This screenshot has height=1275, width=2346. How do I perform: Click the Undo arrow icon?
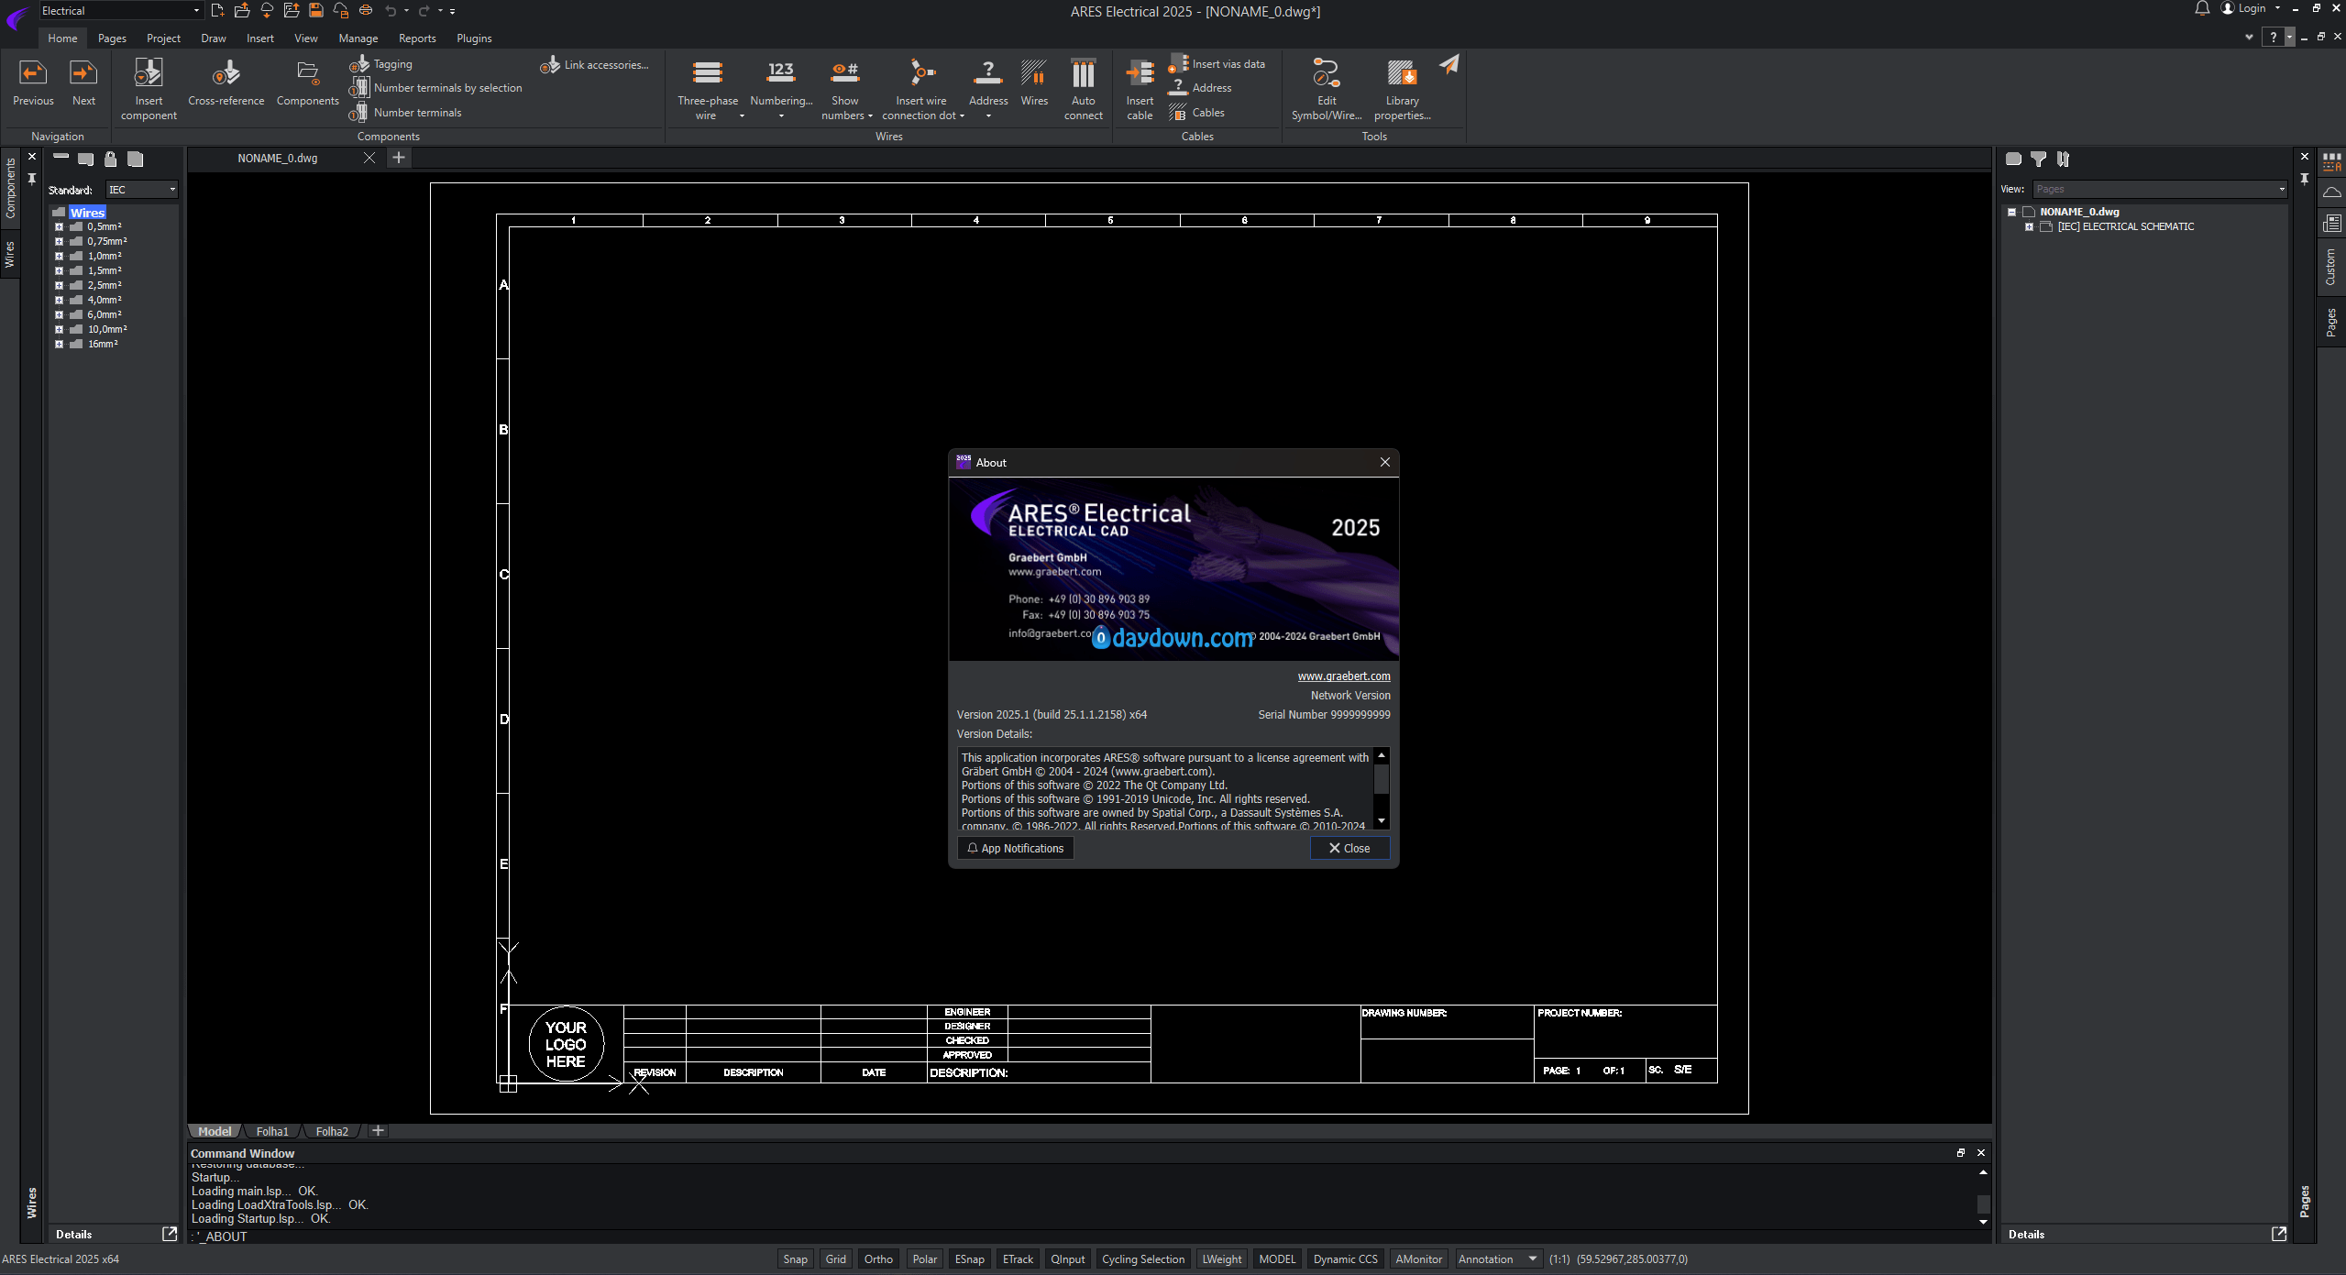click(391, 11)
